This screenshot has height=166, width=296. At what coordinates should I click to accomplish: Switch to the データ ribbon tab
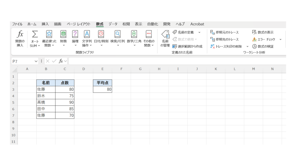113,24
